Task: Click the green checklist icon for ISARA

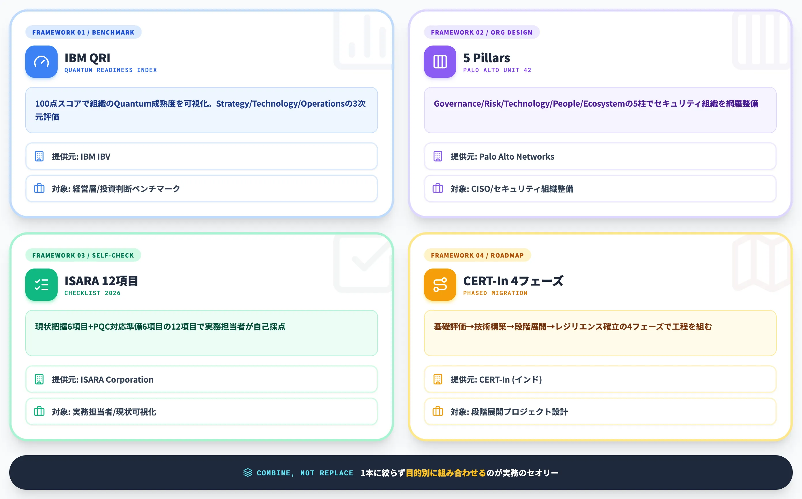Action: (41, 284)
